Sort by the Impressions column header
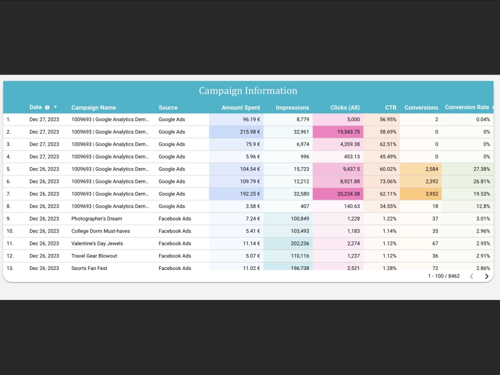Screen dimensions: 500x375 (292, 107)
